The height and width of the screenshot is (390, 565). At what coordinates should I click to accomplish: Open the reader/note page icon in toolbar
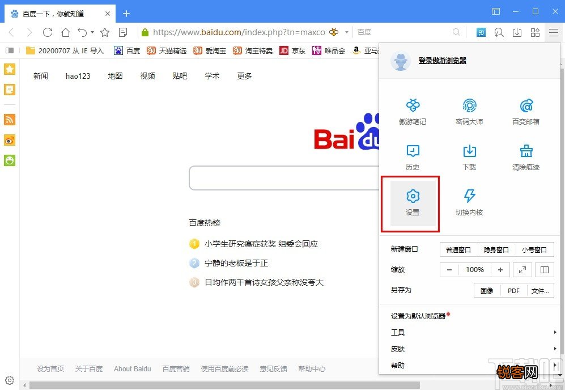click(123, 32)
